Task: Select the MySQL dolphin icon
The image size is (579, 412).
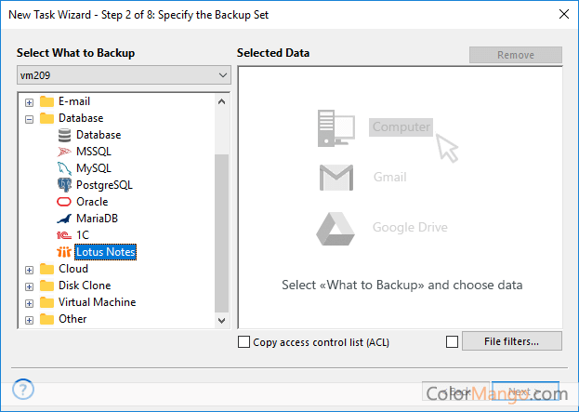Action: click(64, 168)
